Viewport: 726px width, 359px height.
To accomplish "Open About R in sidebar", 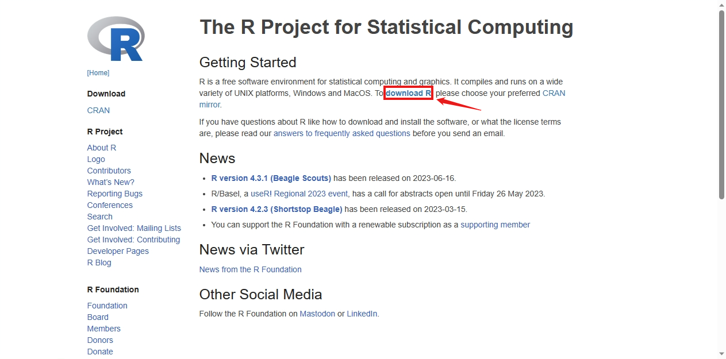I will pos(102,148).
